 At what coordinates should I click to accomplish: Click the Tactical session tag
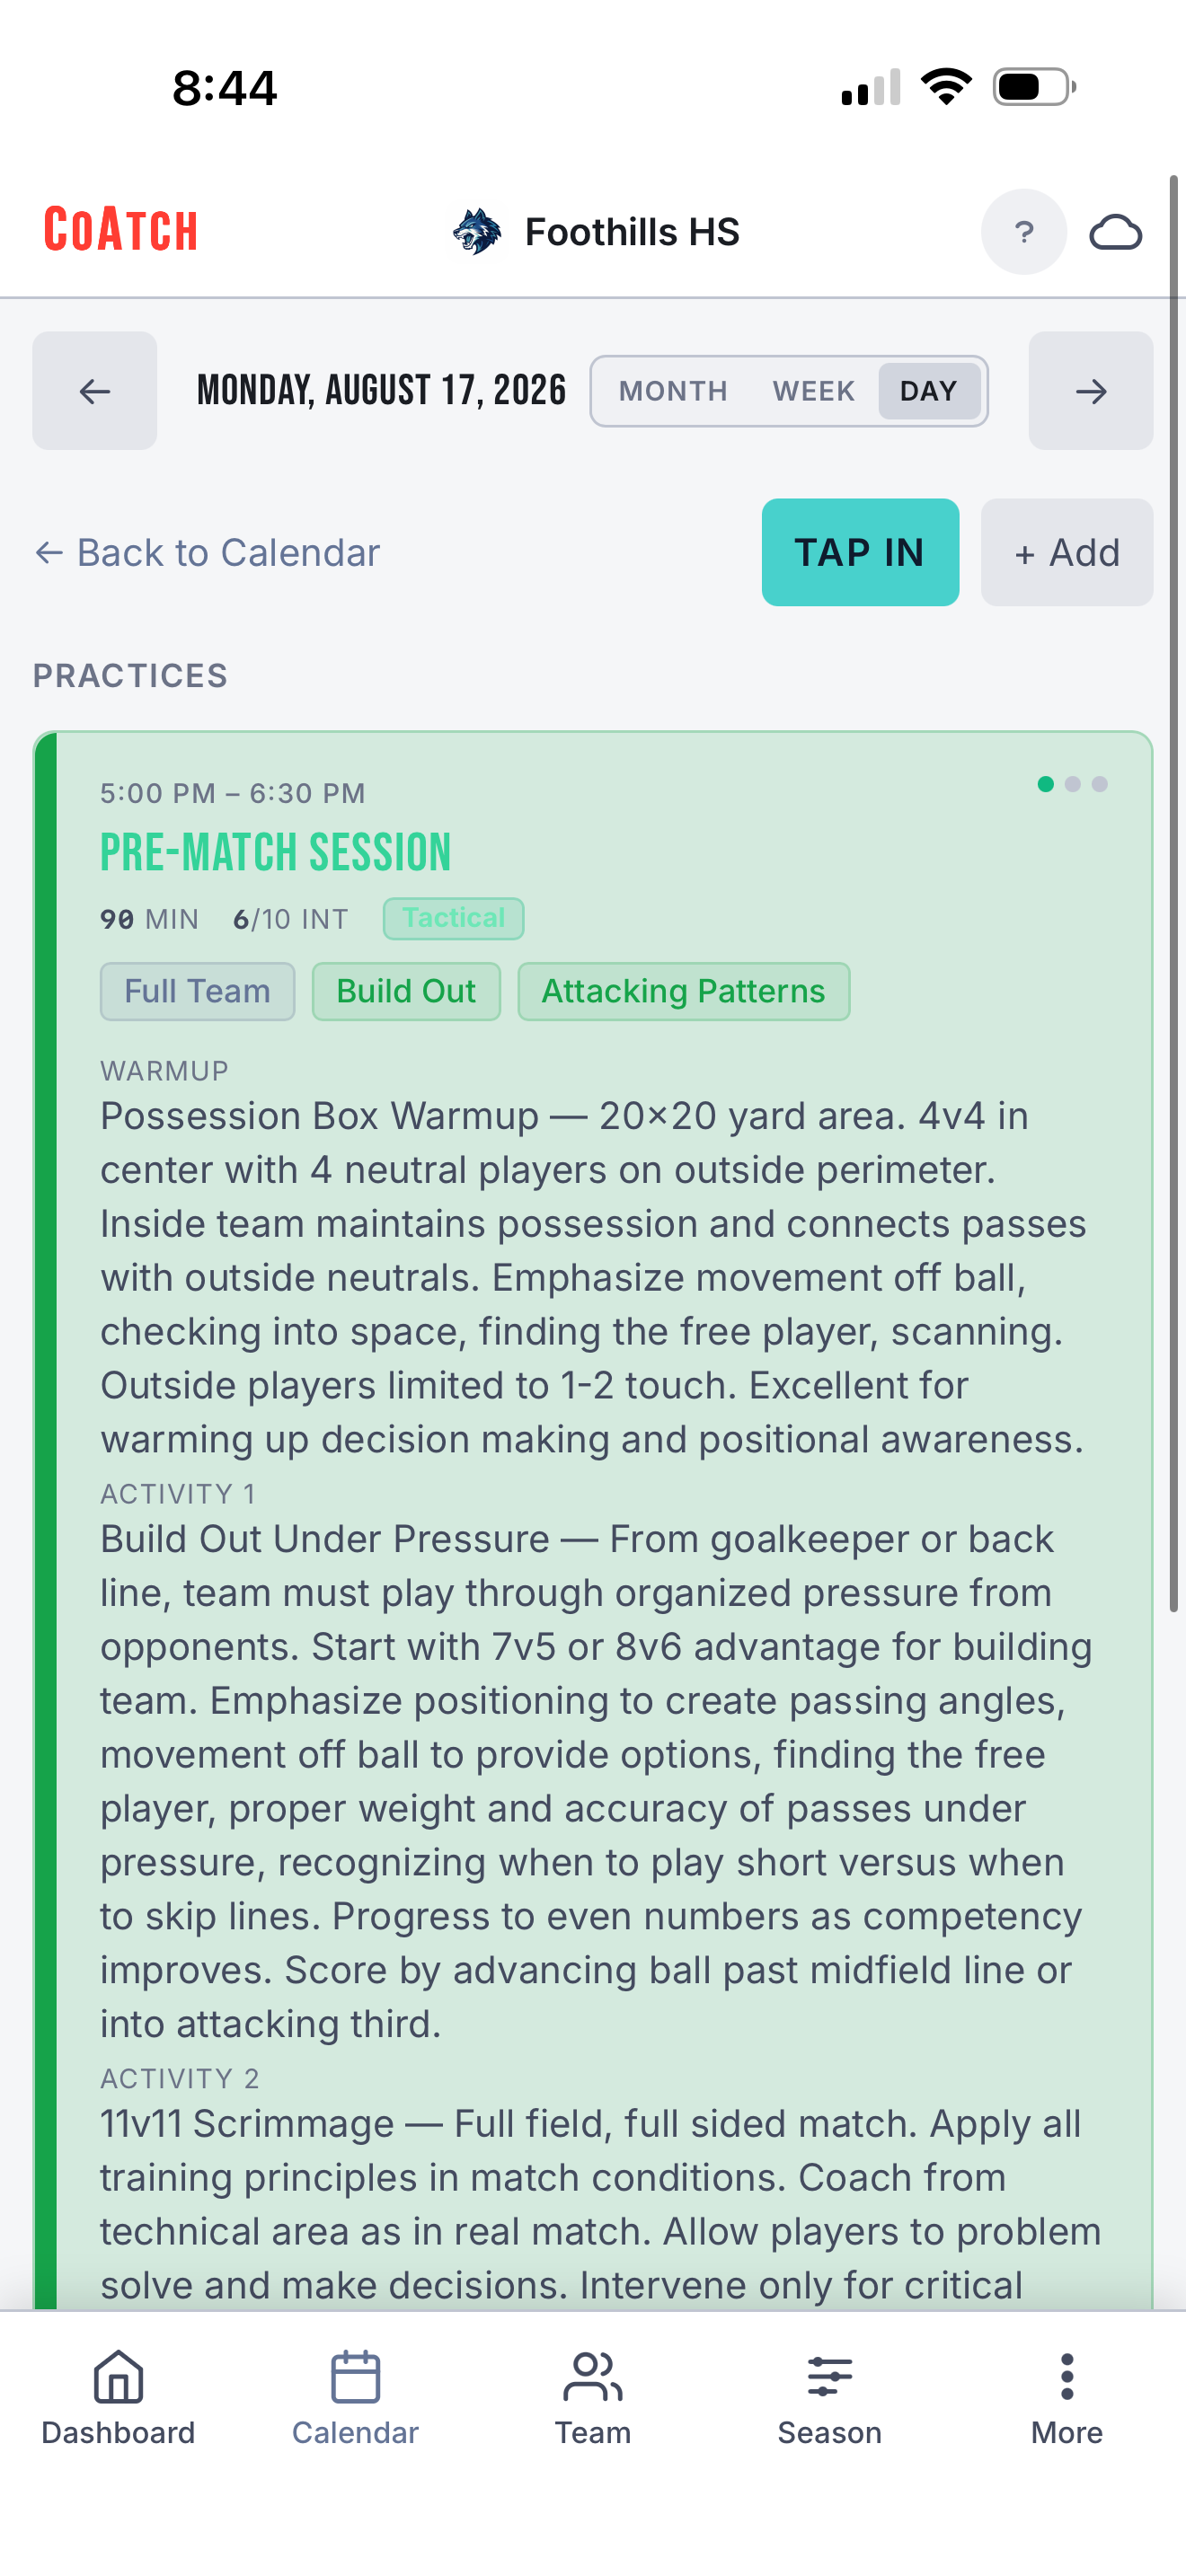[453, 918]
